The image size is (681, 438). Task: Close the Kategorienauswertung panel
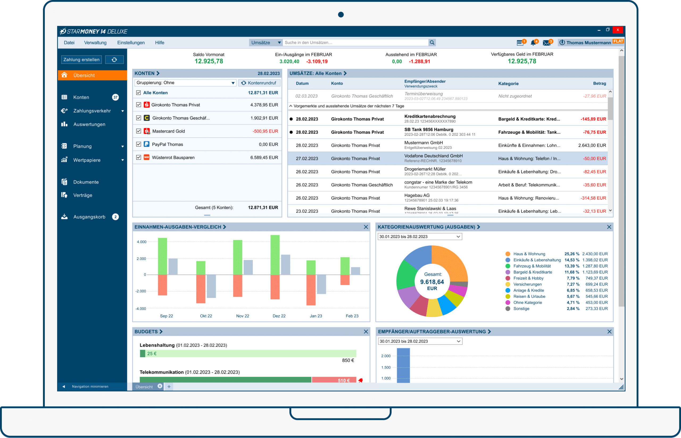tap(609, 227)
